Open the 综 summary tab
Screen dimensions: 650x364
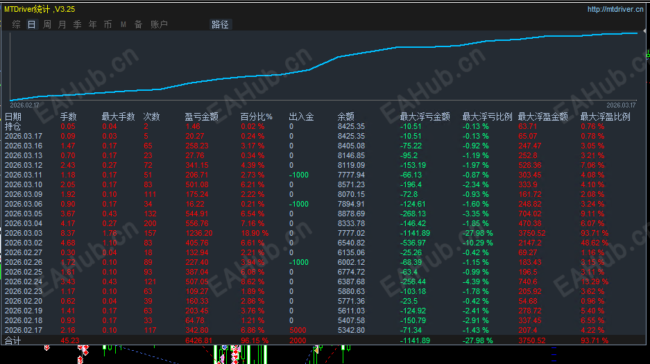click(x=16, y=24)
